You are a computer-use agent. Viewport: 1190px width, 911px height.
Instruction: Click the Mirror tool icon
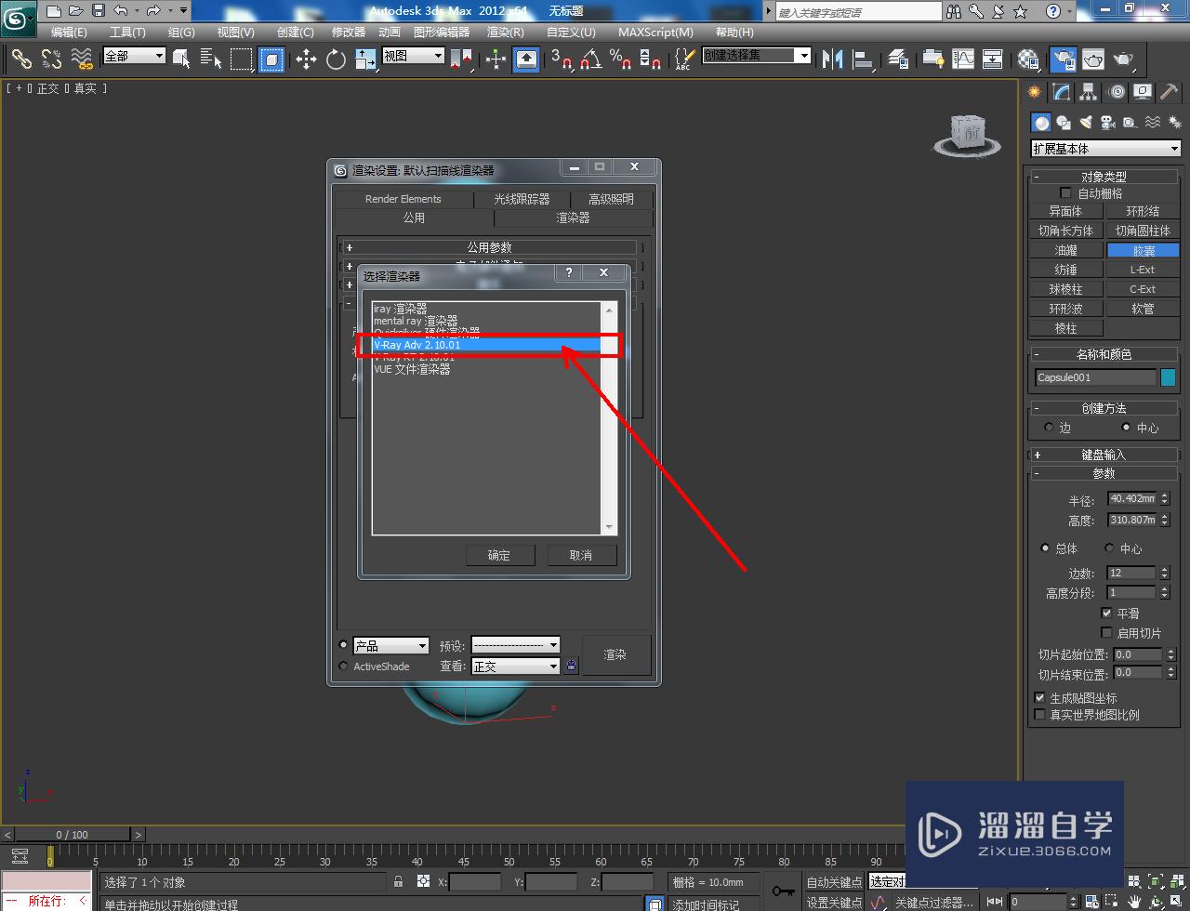[833, 59]
